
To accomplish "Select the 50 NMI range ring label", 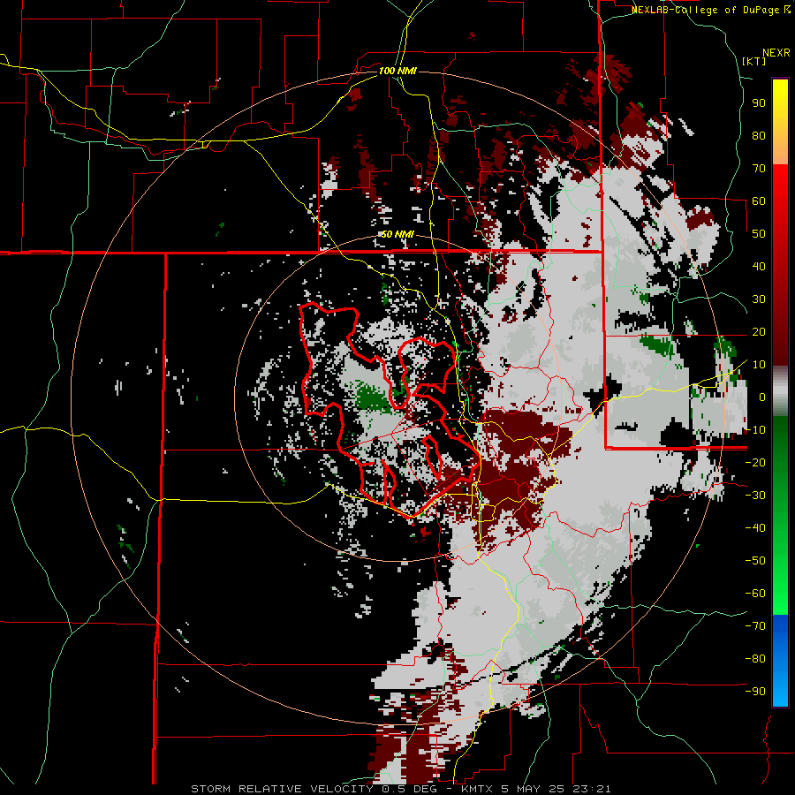I will pos(397,234).
